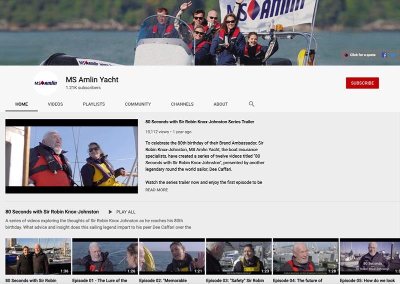400x284 pixels.
Task: Open the 1:21 Episode 02 thumbnail
Action: coord(172,256)
